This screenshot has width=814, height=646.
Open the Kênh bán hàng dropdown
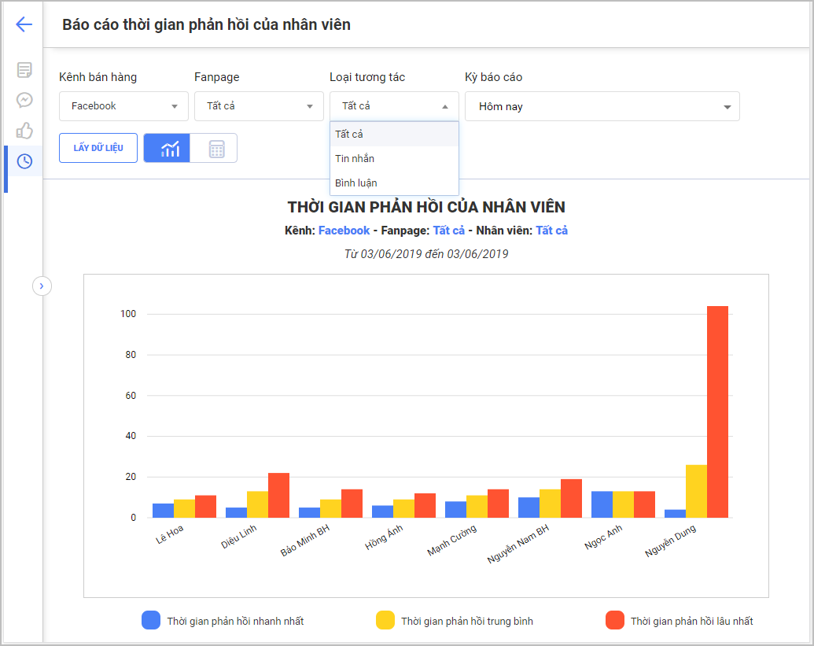point(123,106)
